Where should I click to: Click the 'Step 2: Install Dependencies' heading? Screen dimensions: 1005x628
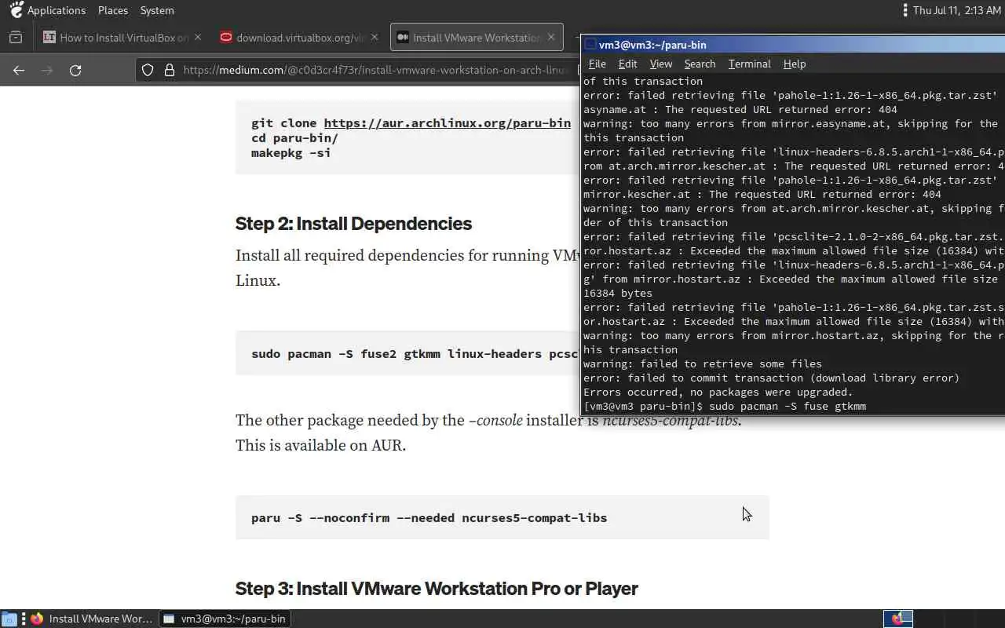[x=353, y=223]
